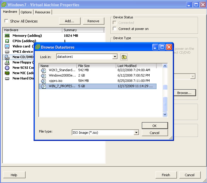The image size is (207, 183).
Task: Click the 584 MB file size cell
Action: [x=84, y=81]
